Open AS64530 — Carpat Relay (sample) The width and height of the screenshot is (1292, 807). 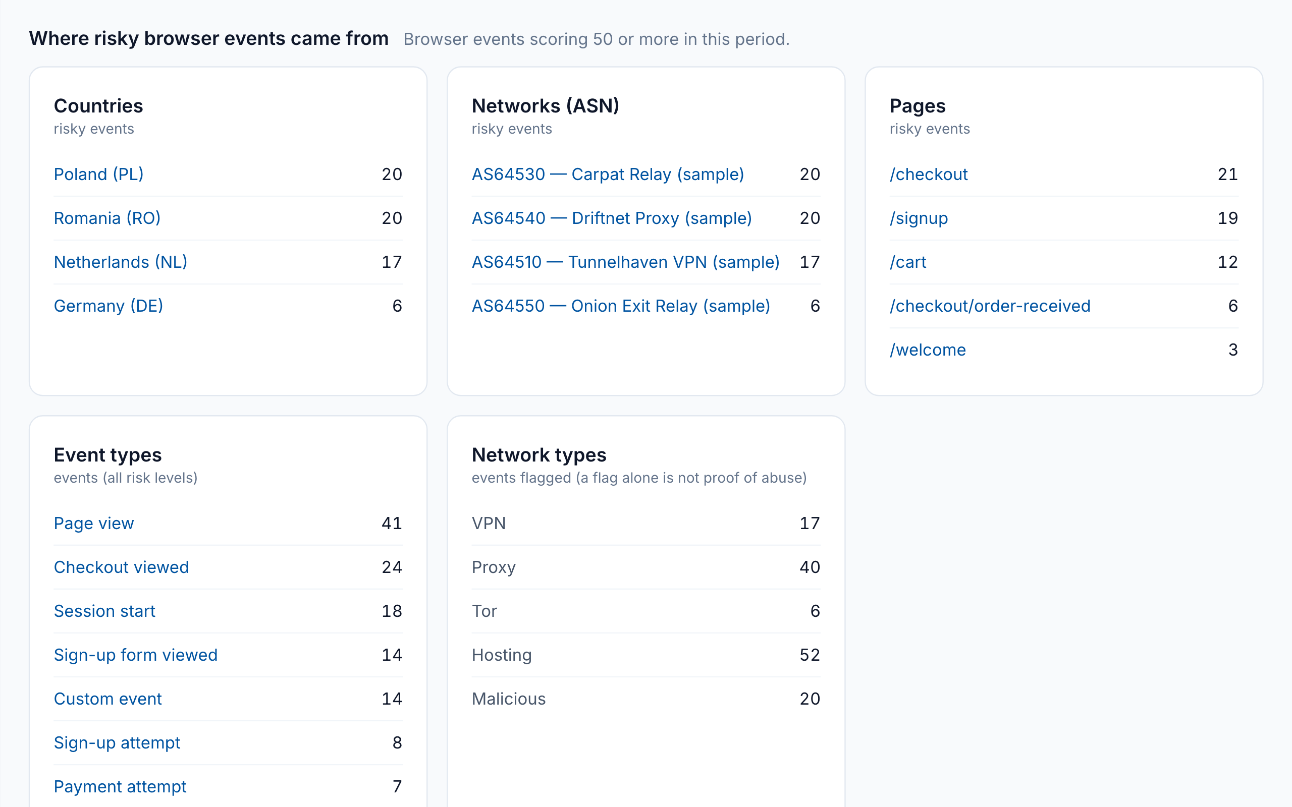tap(608, 174)
